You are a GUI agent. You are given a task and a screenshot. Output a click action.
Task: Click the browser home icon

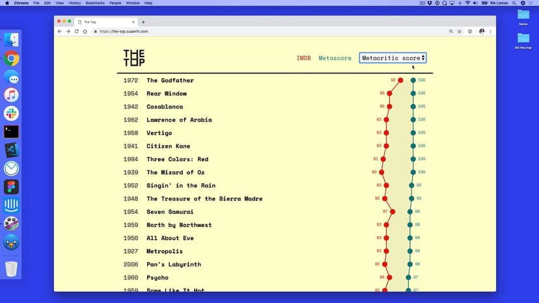[x=85, y=31]
